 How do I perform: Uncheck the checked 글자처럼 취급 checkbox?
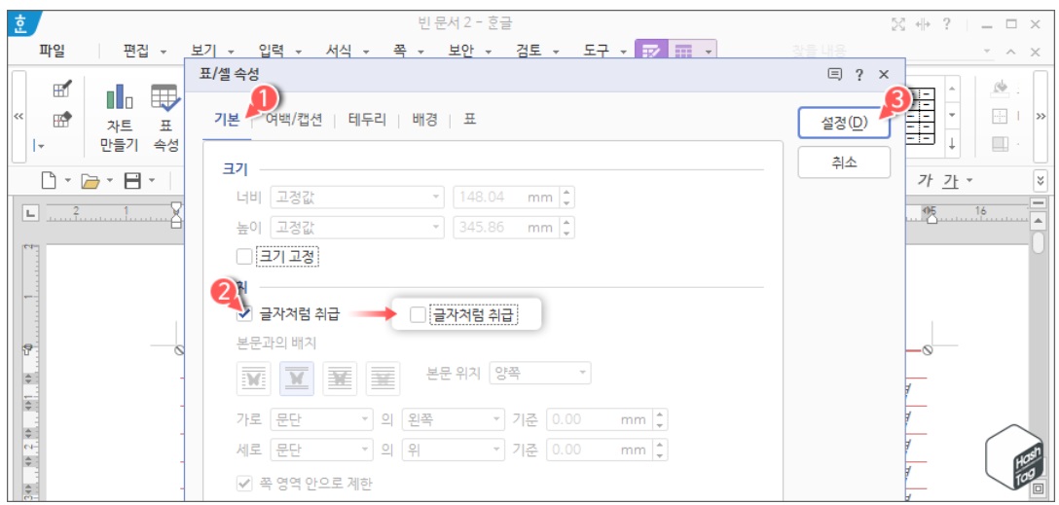244,314
